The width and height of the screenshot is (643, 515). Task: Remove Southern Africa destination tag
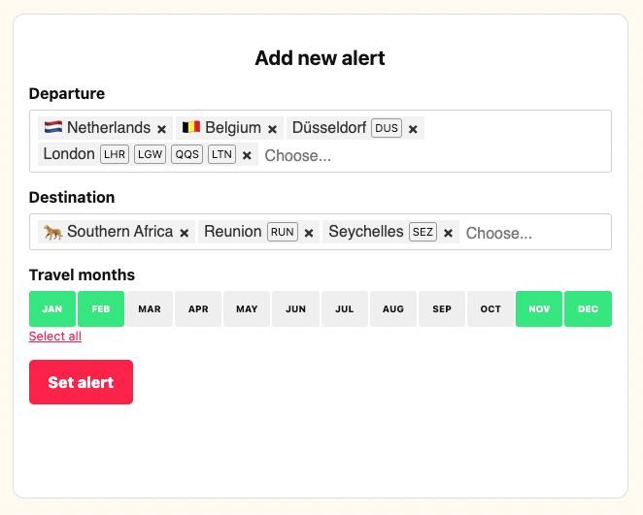[185, 233]
